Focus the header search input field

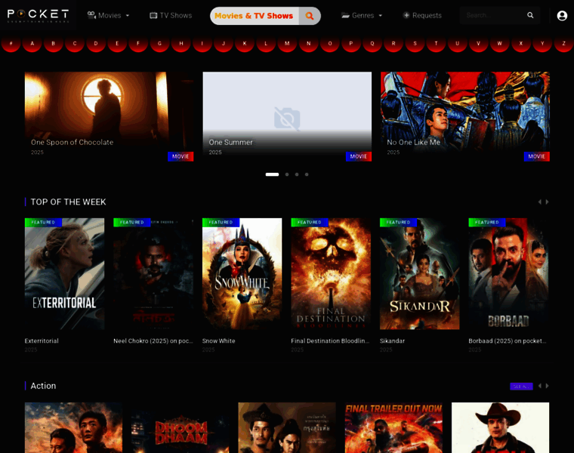click(492, 15)
